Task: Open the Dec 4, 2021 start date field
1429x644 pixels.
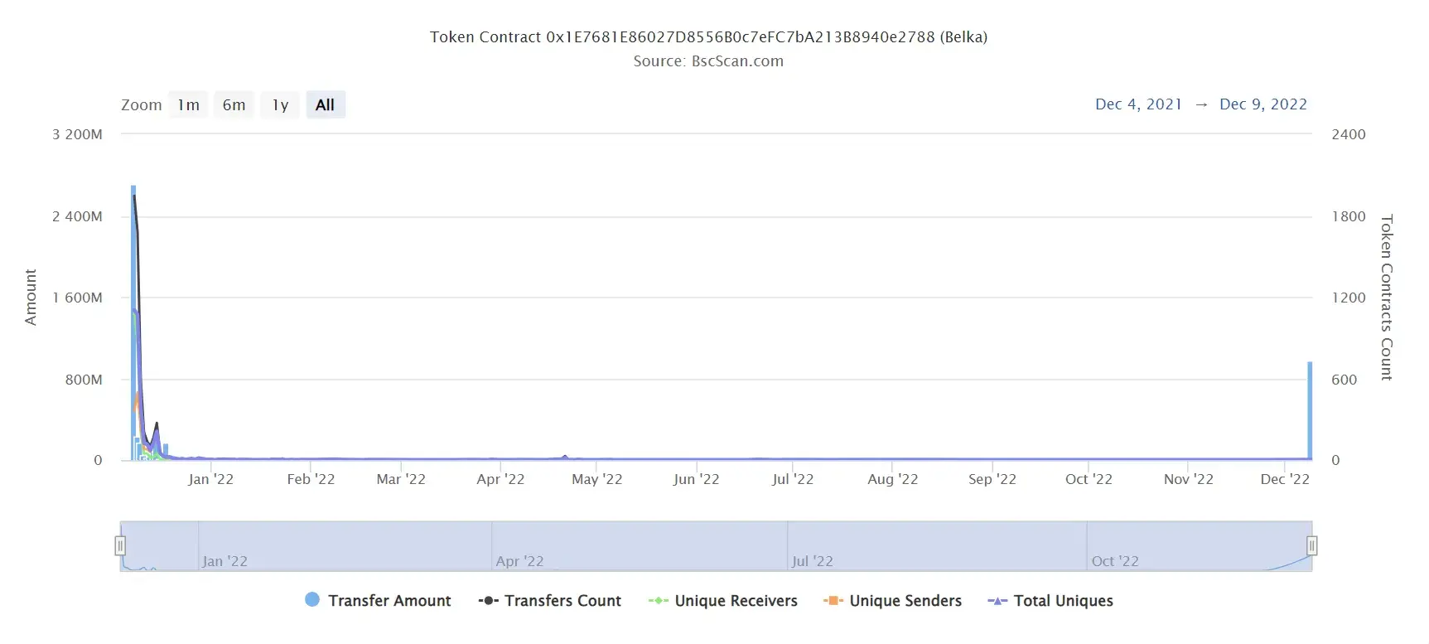Action: (1138, 104)
